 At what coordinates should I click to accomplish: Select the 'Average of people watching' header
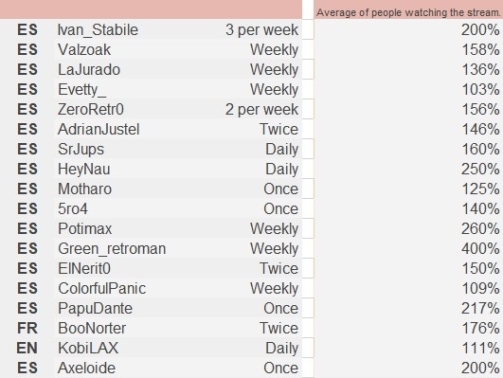(408, 12)
